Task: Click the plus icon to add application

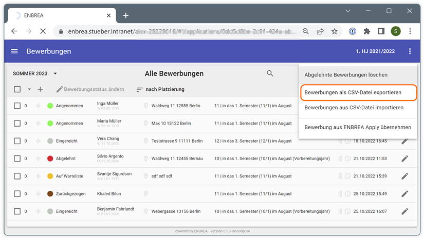Action: (40, 89)
